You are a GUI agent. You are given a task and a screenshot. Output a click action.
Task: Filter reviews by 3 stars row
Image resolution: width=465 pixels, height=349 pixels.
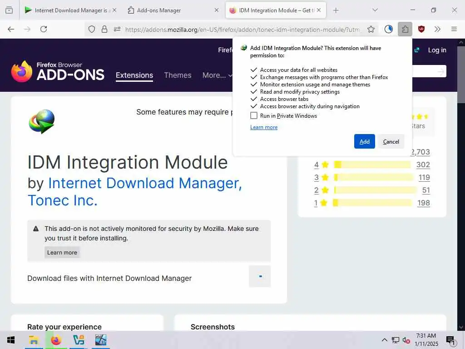[x=372, y=178]
